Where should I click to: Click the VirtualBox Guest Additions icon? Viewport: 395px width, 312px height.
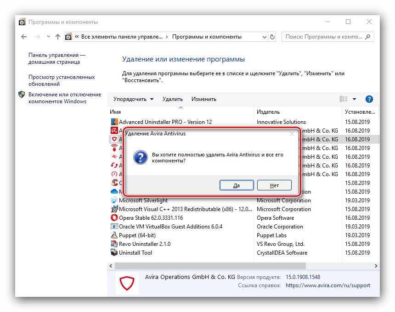tap(114, 226)
